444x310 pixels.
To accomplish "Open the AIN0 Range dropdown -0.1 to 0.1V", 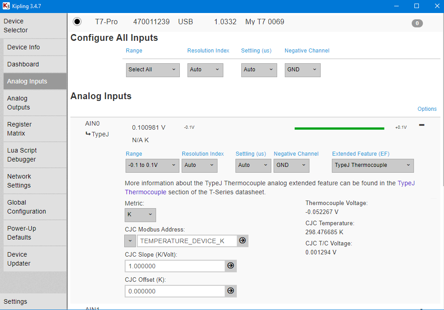I will pos(152,165).
